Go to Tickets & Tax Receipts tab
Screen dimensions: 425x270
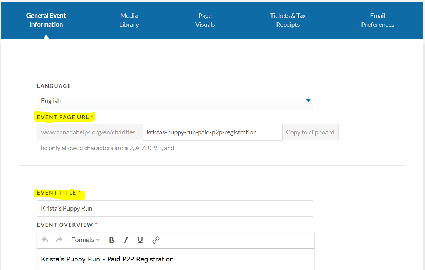[288, 20]
